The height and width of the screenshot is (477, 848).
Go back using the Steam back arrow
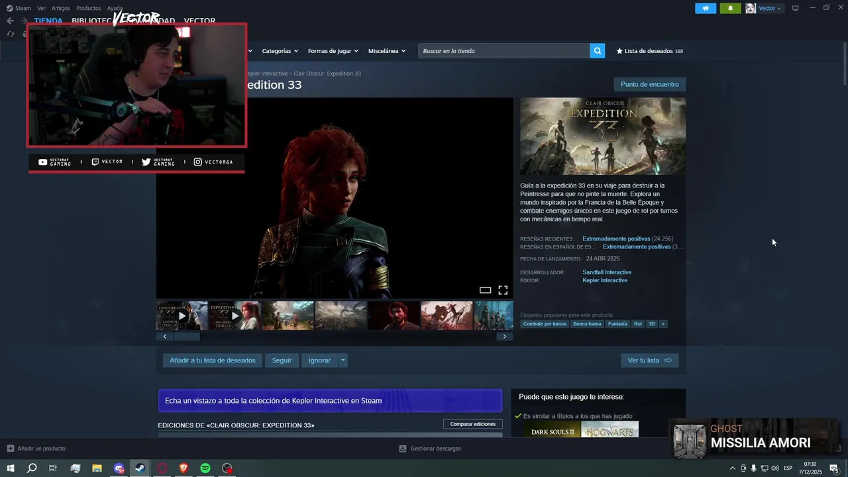pos(10,21)
